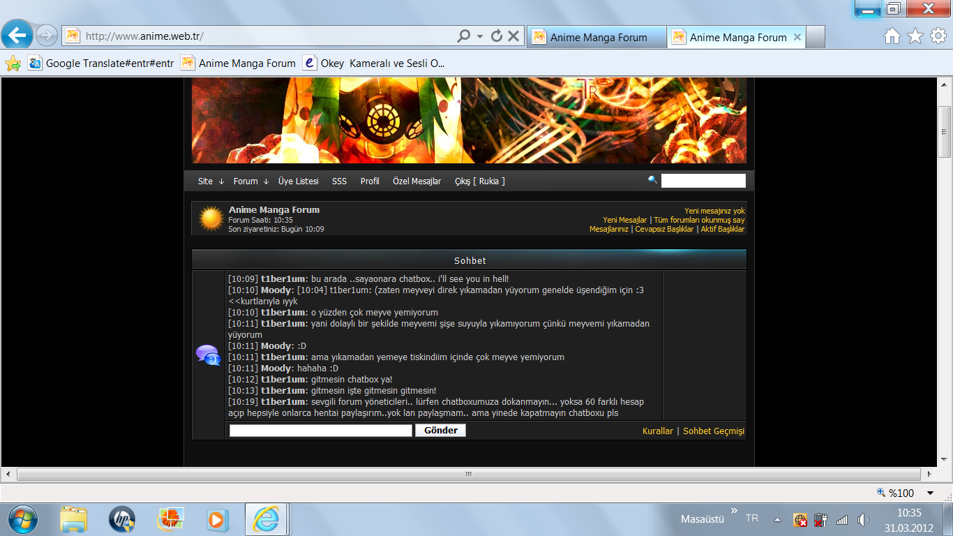
Task: Open the HP application in the taskbar
Action: click(122, 519)
